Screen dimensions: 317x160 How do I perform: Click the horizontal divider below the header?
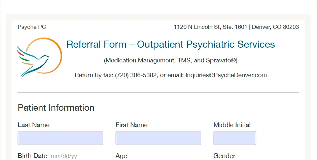click(x=158, y=92)
